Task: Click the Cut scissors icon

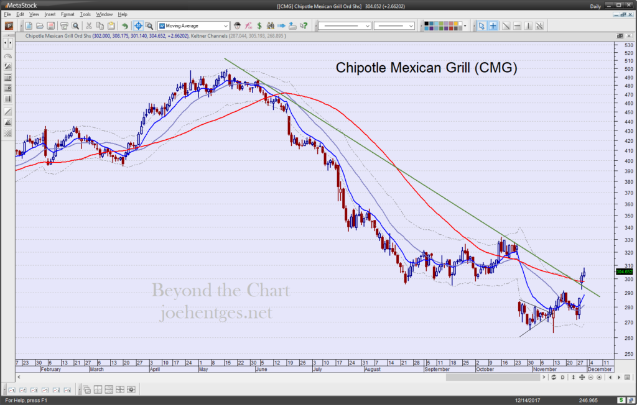Action: tap(88, 26)
